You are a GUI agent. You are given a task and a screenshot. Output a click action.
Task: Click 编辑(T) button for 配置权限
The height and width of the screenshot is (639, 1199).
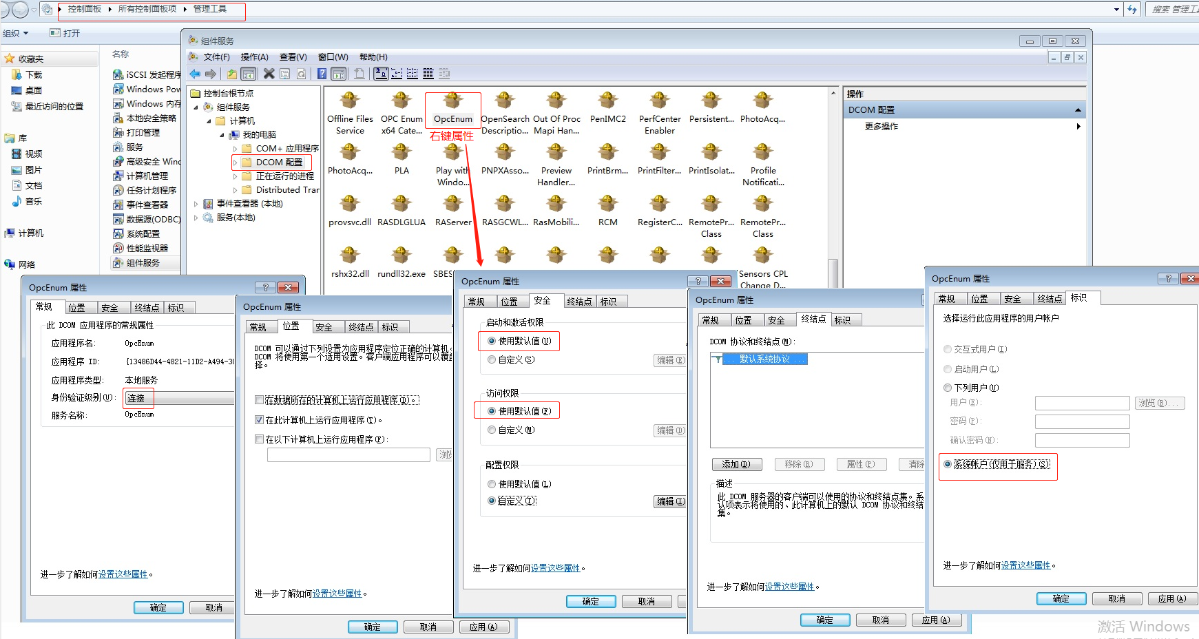click(670, 501)
